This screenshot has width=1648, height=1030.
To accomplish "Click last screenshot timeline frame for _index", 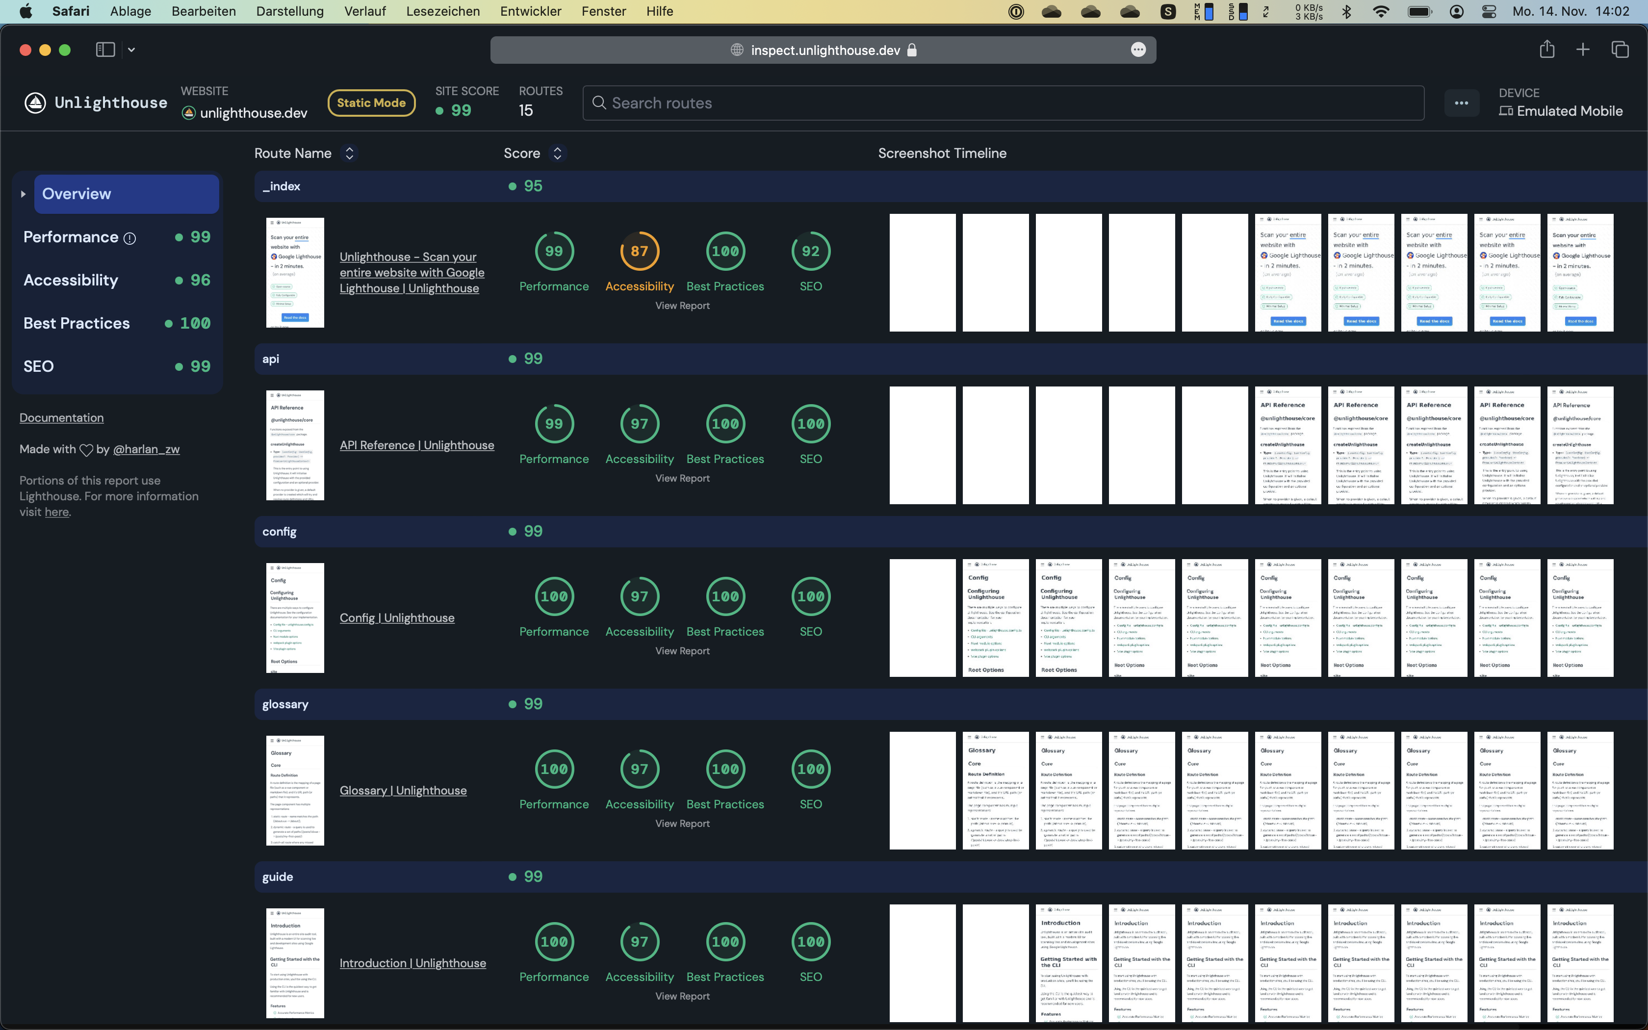I will (1580, 273).
